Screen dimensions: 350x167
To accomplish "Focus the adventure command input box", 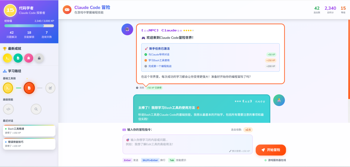I will [x=187, y=144].
